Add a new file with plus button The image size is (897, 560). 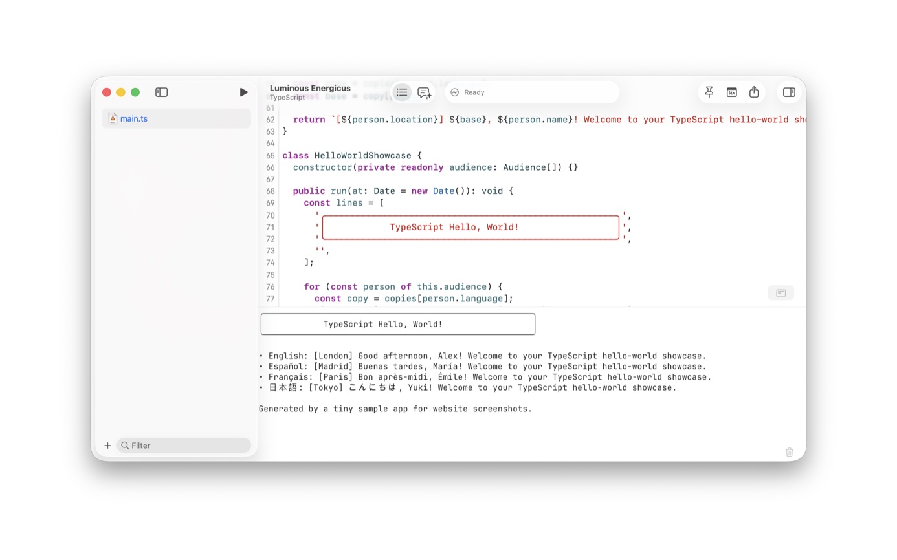coord(107,446)
